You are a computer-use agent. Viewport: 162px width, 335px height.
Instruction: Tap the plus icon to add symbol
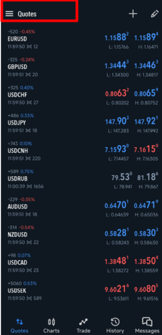(x=133, y=14)
